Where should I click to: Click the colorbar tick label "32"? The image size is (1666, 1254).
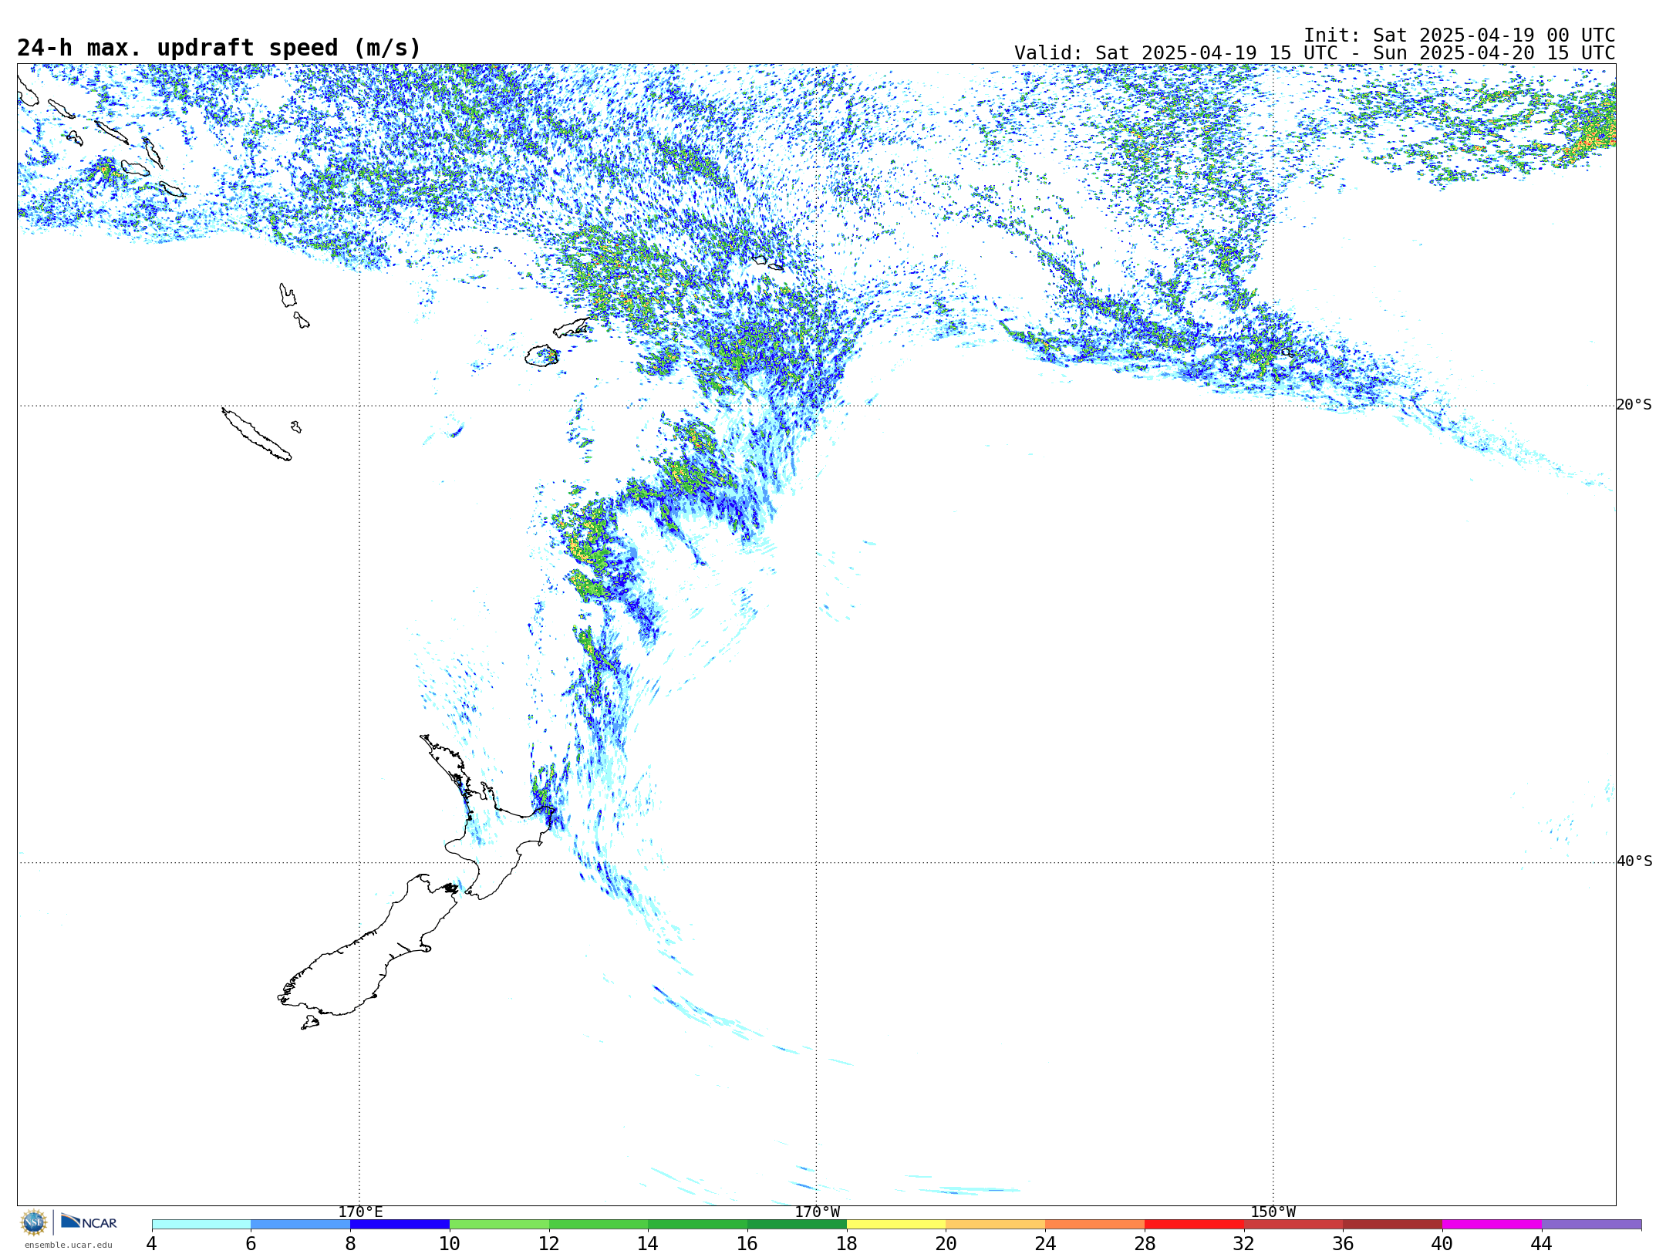click(x=1244, y=1244)
